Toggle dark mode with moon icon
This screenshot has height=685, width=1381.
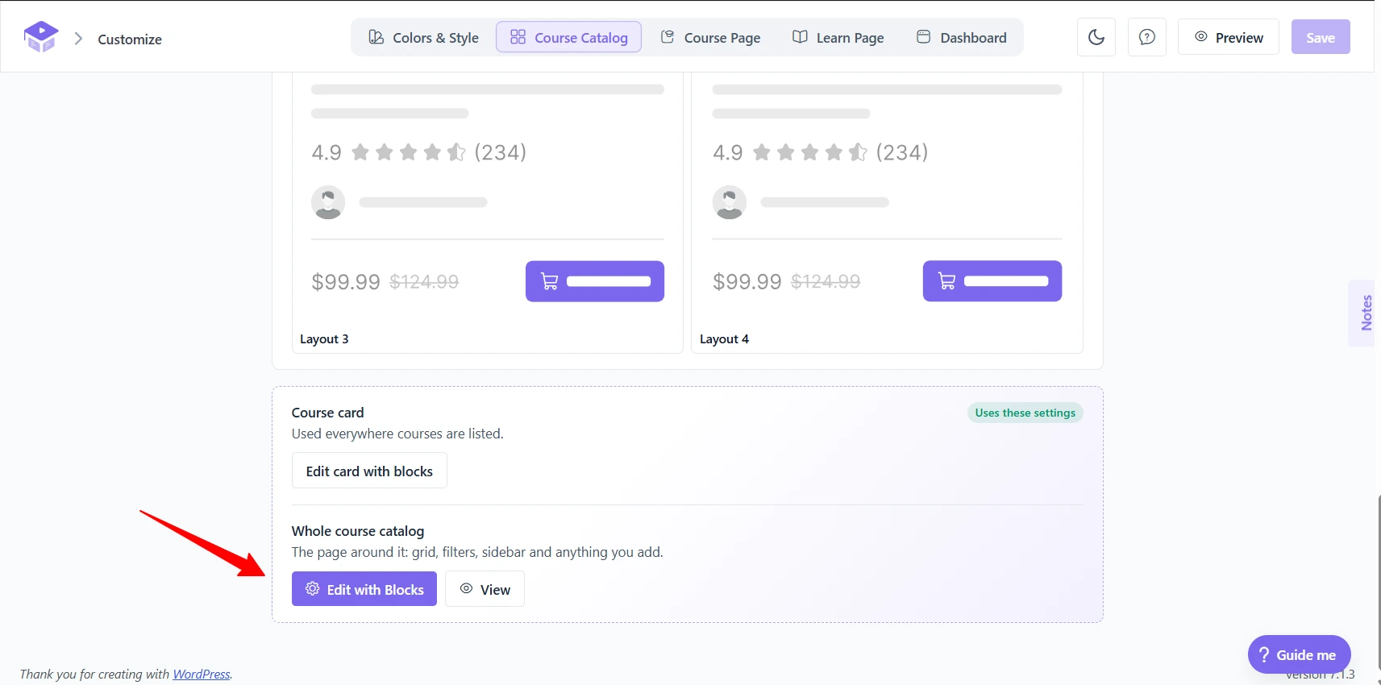pos(1096,37)
